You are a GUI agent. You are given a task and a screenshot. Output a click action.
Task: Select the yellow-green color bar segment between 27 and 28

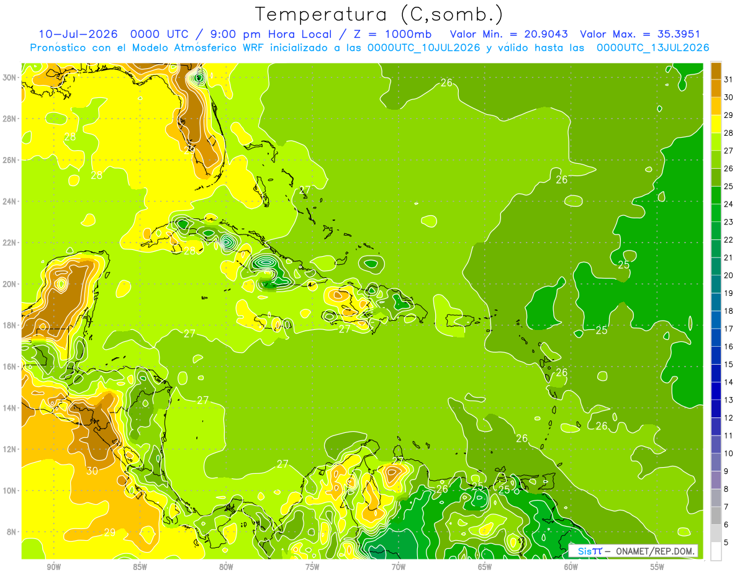716,142
